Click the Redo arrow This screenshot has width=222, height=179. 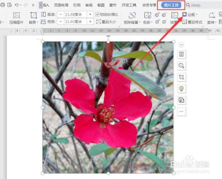[x=25, y=5]
